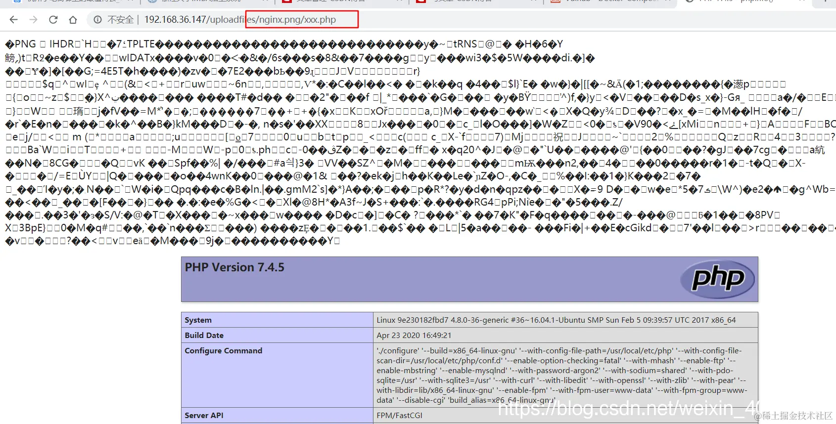
Task: View site info marked 不安全
Action: 114,20
